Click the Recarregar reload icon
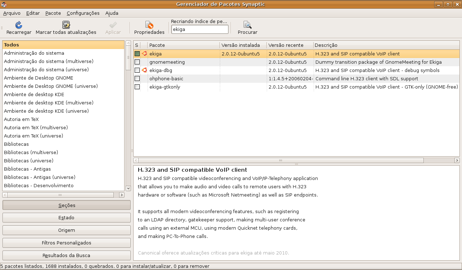Screen dimensions: 462x270 point(19,25)
